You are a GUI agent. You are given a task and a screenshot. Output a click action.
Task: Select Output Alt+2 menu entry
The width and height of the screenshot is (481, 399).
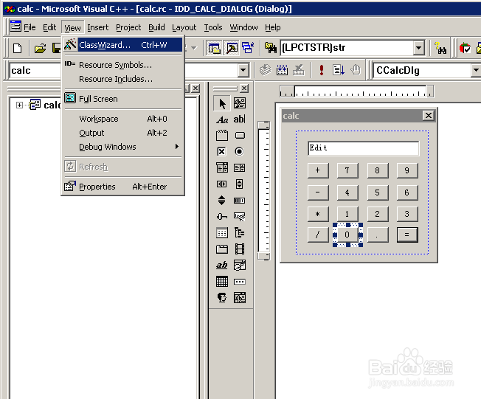pyautogui.click(x=122, y=133)
